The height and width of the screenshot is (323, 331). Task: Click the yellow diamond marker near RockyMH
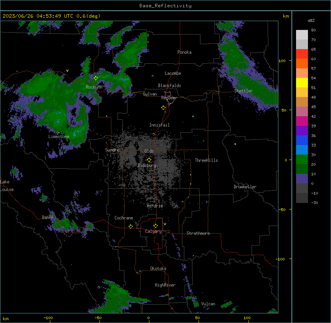tap(96, 78)
